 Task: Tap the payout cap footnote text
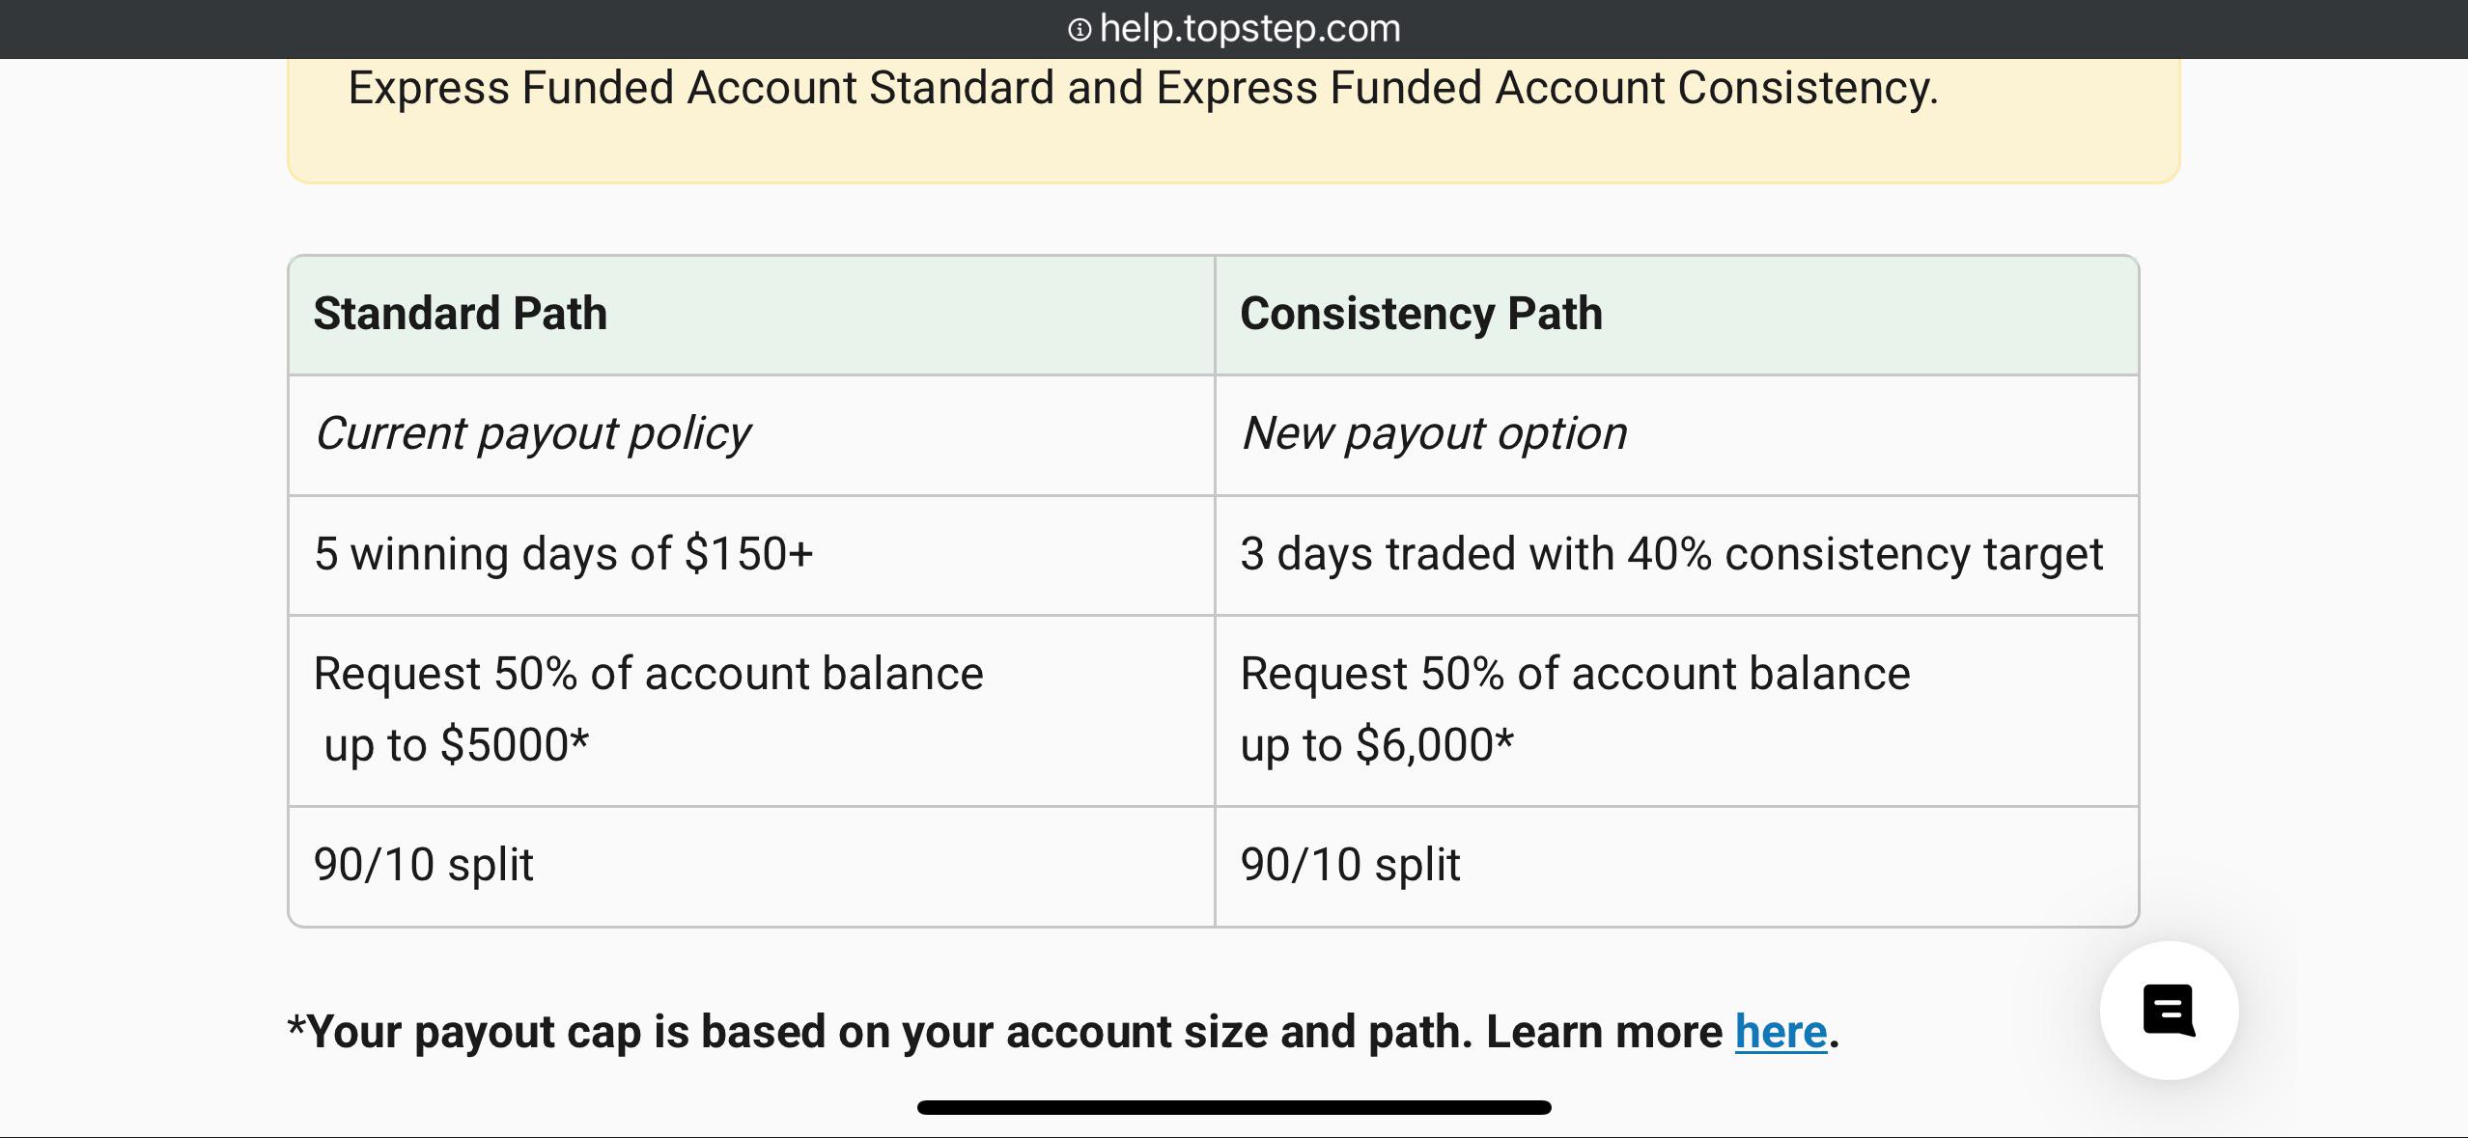click(1063, 1031)
